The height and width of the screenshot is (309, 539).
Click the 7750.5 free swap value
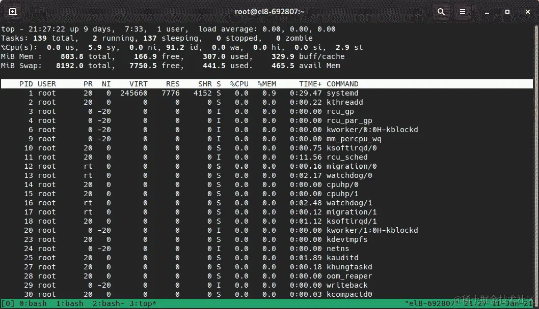155,66
